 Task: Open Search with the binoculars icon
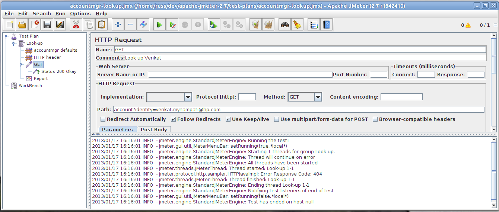(x=285, y=25)
